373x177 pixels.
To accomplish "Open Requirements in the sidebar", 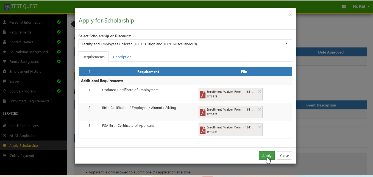I will coord(20,32).
